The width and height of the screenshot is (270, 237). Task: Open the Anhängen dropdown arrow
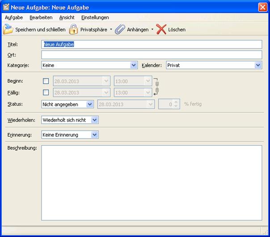click(x=152, y=30)
